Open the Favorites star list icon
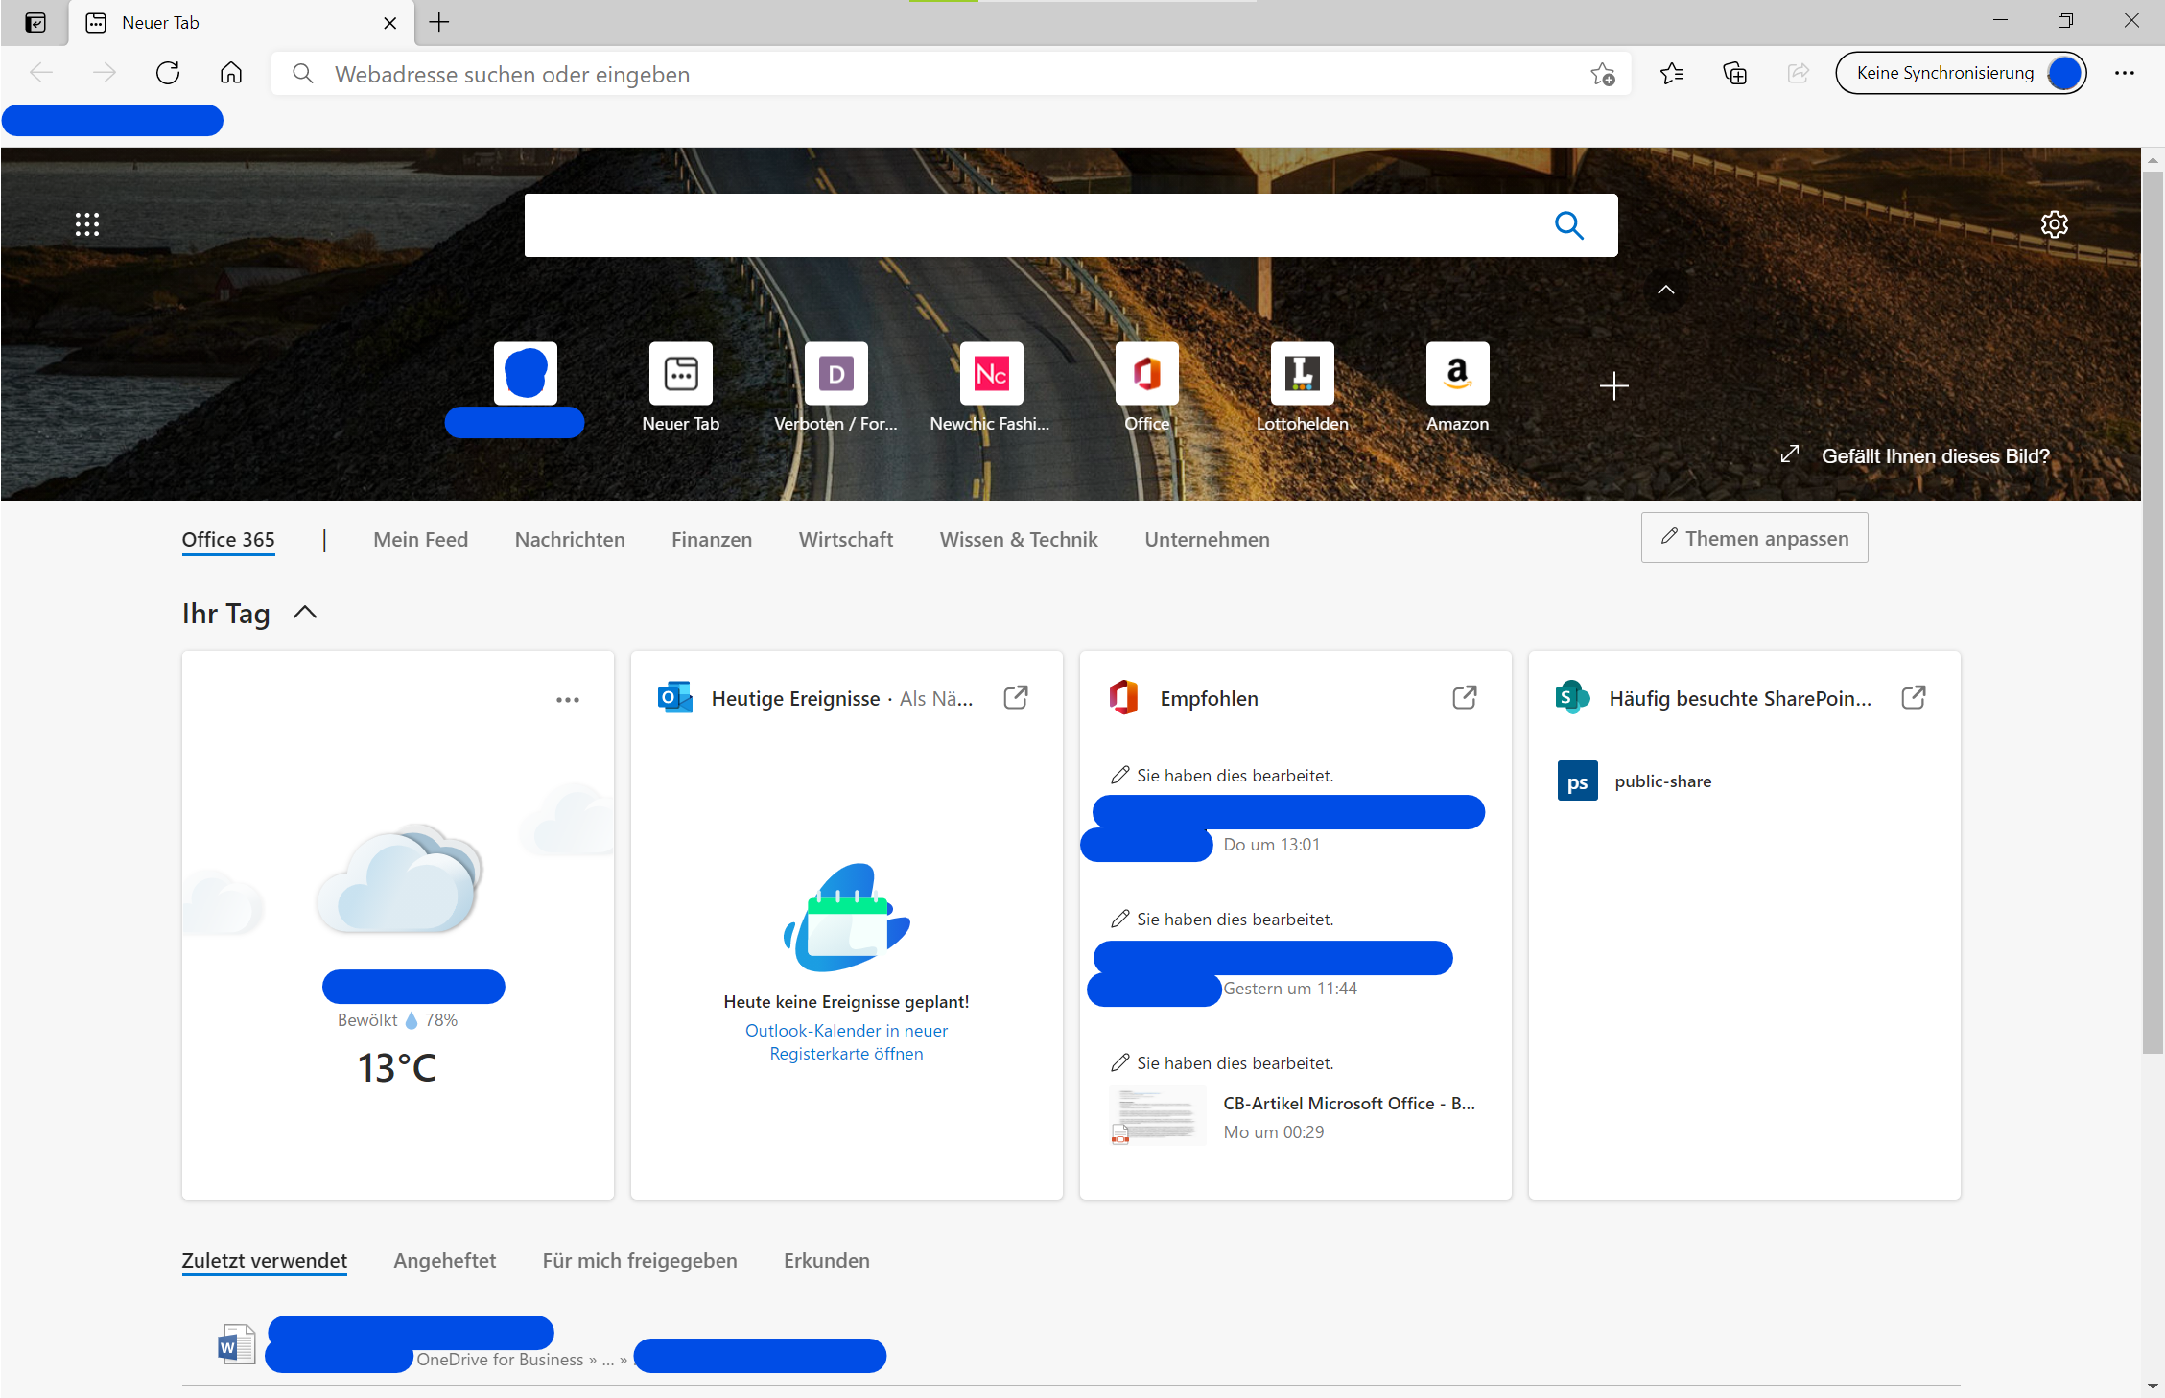 tap(1672, 73)
